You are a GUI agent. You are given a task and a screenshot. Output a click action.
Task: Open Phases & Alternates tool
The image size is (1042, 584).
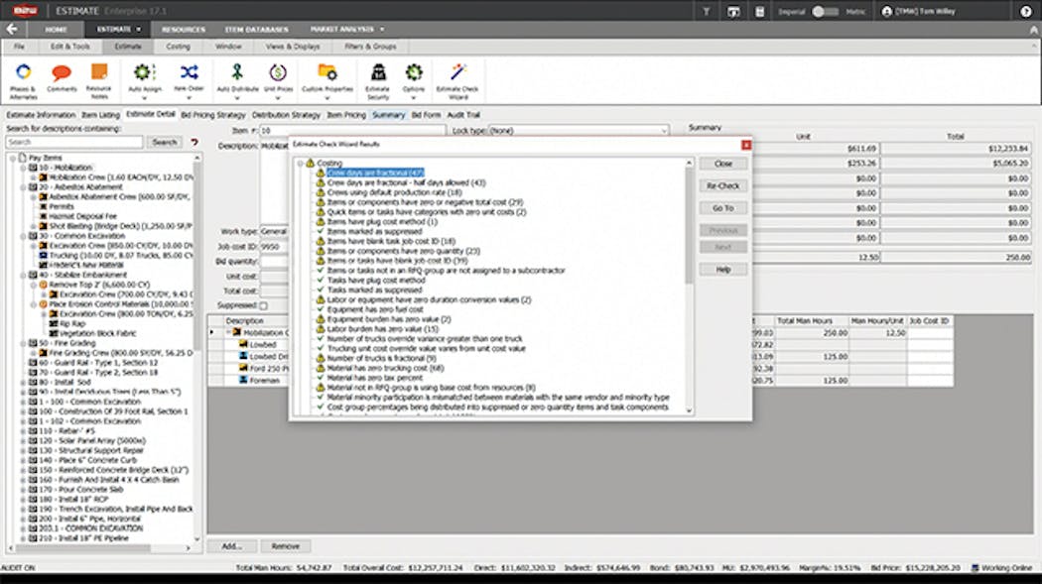(x=23, y=79)
